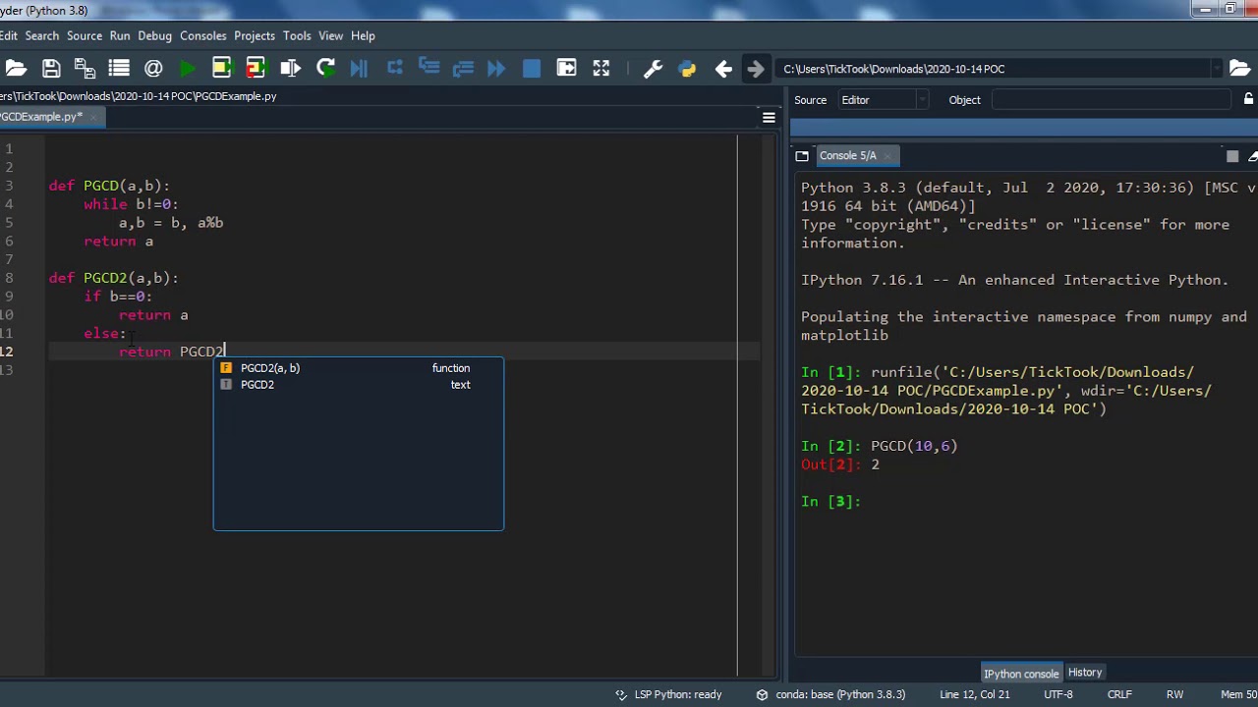Save all open files

point(85,68)
